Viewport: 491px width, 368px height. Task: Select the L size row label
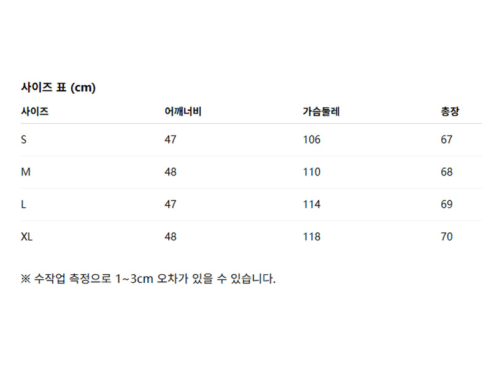click(x=24, y=204)
